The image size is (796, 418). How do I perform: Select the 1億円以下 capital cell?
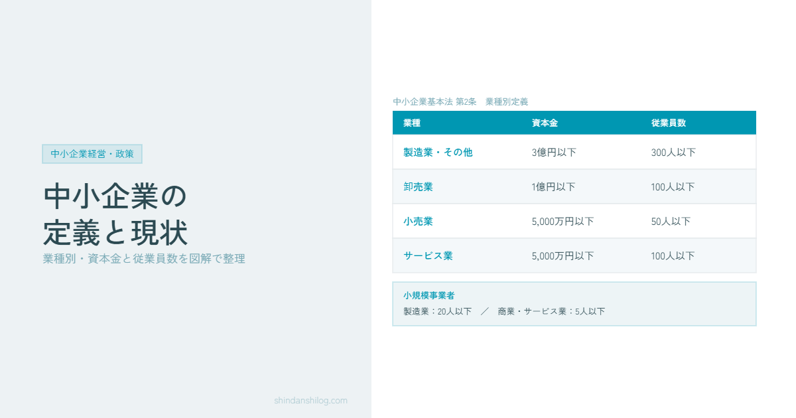[x=553, y=186]
